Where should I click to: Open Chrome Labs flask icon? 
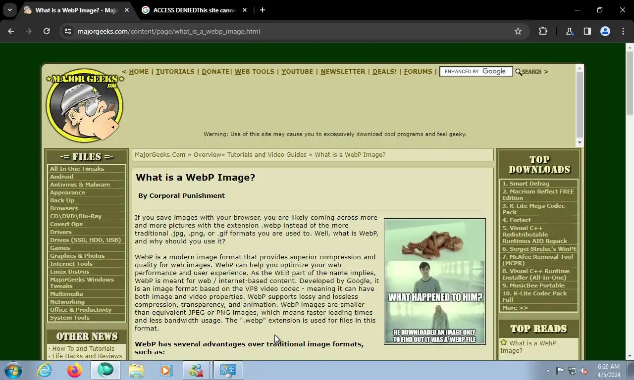point(569,31)
